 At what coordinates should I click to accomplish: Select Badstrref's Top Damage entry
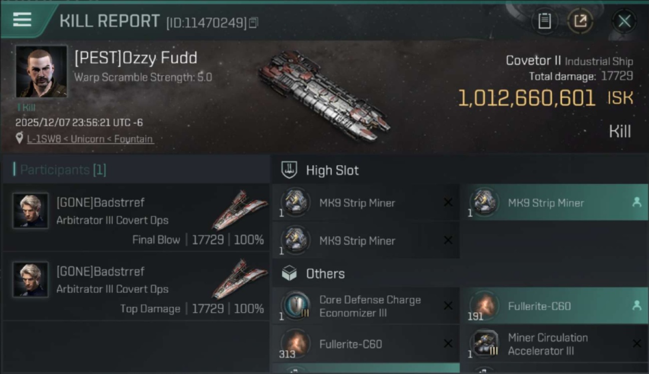136,289
